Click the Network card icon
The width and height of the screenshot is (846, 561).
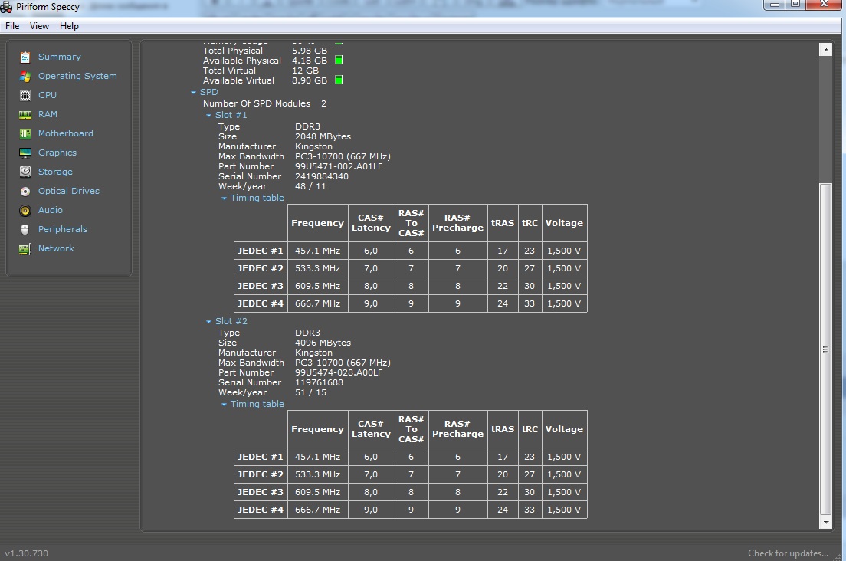click(25, 248)
